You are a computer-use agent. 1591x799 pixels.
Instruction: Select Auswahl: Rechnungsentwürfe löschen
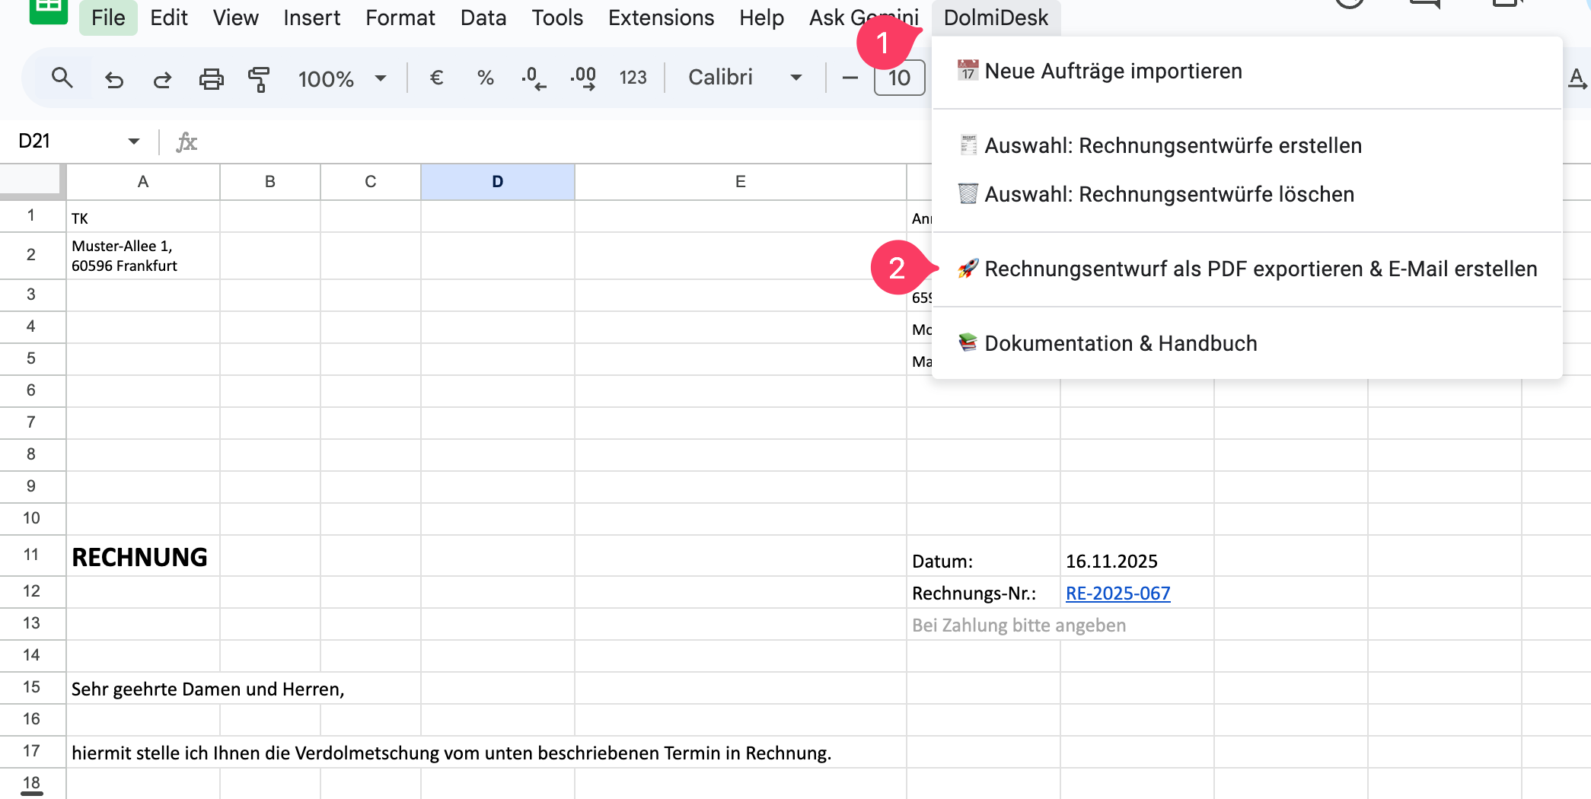click(1169, 194)
